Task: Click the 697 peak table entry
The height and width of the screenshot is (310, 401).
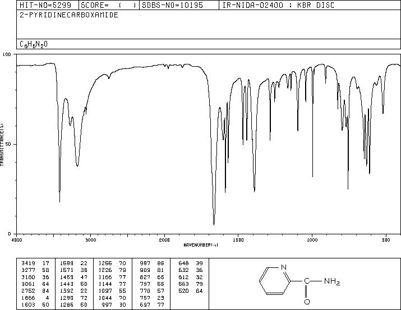Action: pyautogui.click(x=152, y=305)
